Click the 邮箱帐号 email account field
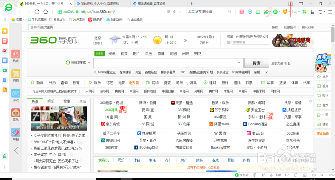This screenshot has width=335, height=180. coord(250,42)
